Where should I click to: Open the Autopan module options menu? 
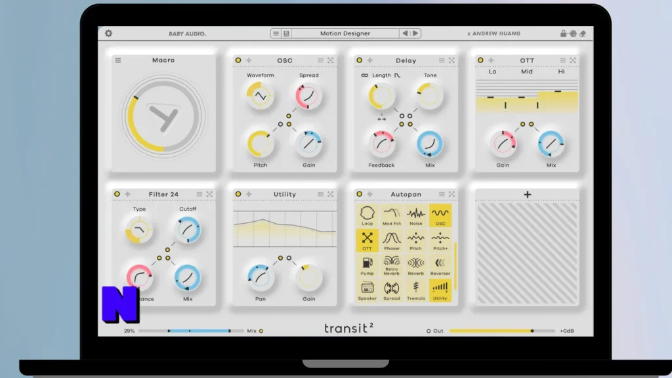point(442,194)
